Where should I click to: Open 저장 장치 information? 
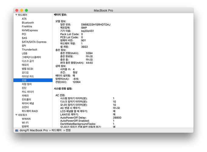click(x=27, y=84)
